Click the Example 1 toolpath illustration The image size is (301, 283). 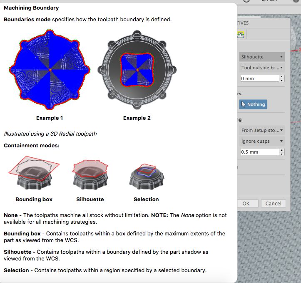coord(50,70)
